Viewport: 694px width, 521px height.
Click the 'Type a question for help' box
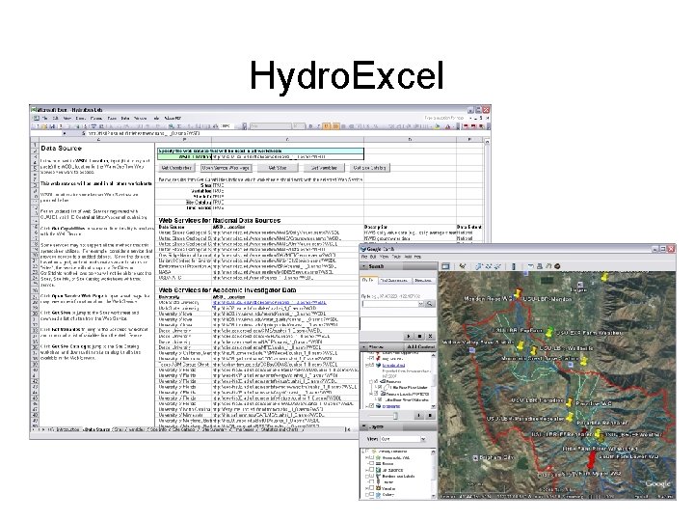[444, 119]
